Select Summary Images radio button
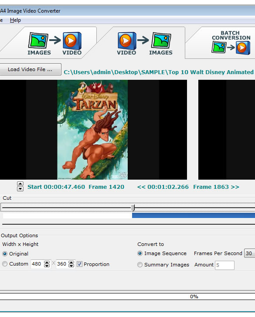The width and height of the screenshot is (255, 317). (x=140, y=265)
